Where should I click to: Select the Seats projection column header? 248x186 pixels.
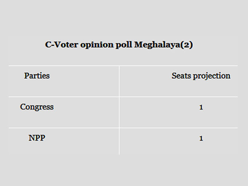(201, 76)
